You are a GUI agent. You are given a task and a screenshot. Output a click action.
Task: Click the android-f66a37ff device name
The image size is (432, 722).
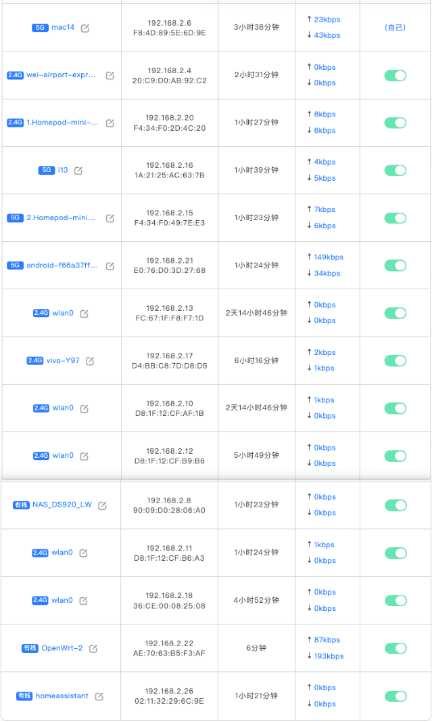pos(62,266)
